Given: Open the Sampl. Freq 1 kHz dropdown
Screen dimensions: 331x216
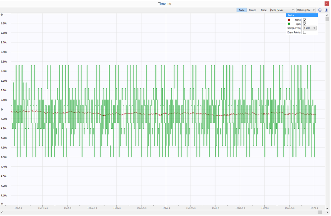Looking at the screenshot, I should click(x=310, y=28).
